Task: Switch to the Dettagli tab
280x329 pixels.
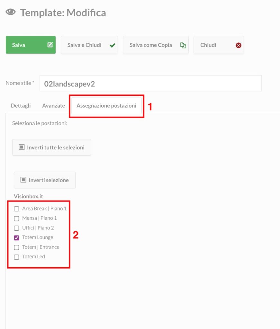Action: pos(21,105)
